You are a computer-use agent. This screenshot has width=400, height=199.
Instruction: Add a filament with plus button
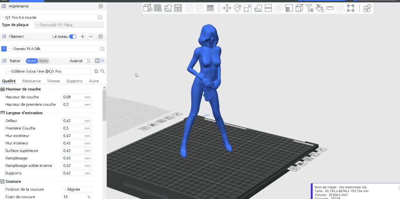82,36
